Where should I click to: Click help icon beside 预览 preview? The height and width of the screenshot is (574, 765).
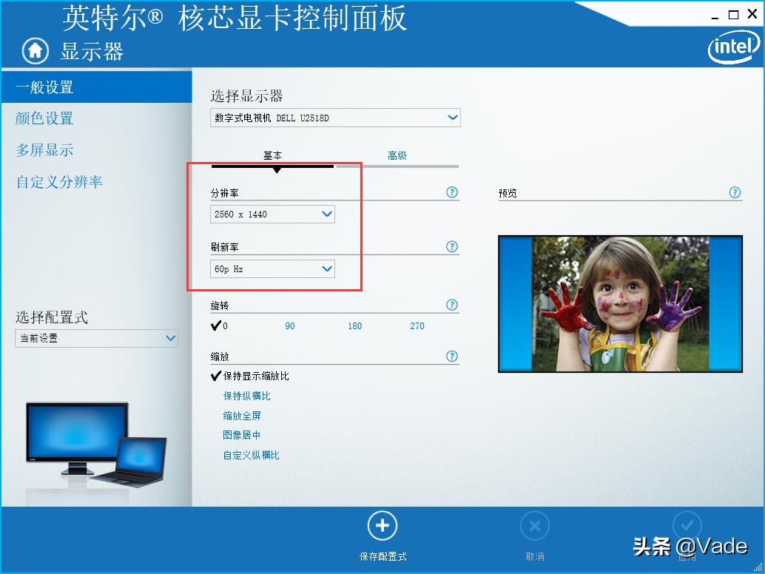[x=735, y=192]
